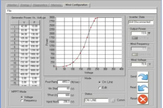Select row 4 voltage cell 105.00
The width and height of the screenshot is (163, 108).
24,38
